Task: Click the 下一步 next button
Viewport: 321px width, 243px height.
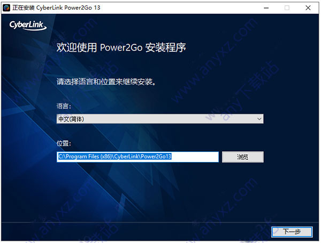Action: 292,232
